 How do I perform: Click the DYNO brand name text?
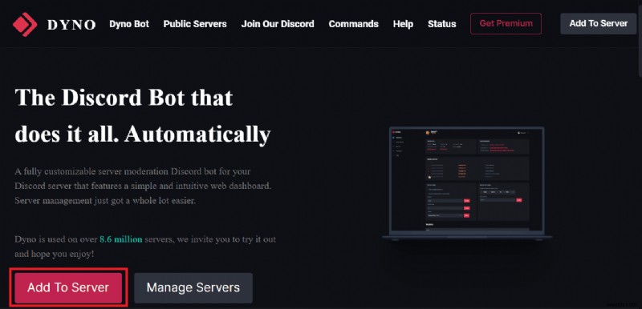click(x=71, y=25)
